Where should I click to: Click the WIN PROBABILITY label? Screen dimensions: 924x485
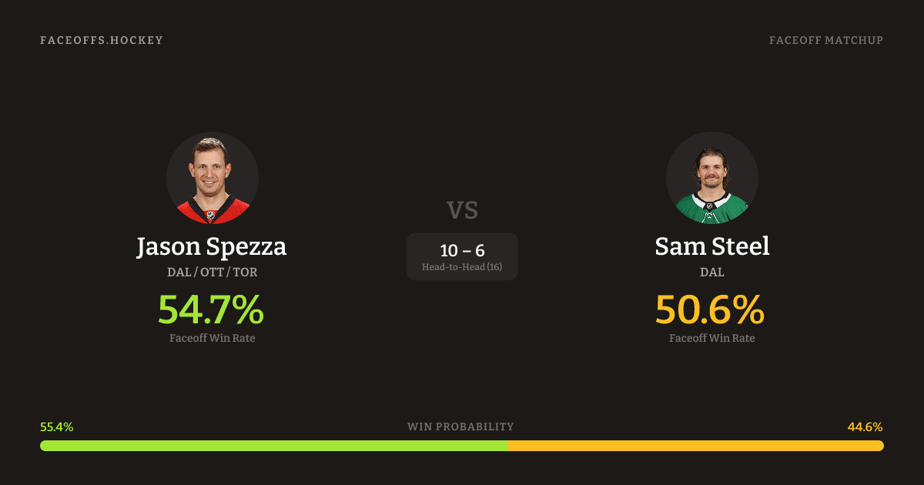460,426
